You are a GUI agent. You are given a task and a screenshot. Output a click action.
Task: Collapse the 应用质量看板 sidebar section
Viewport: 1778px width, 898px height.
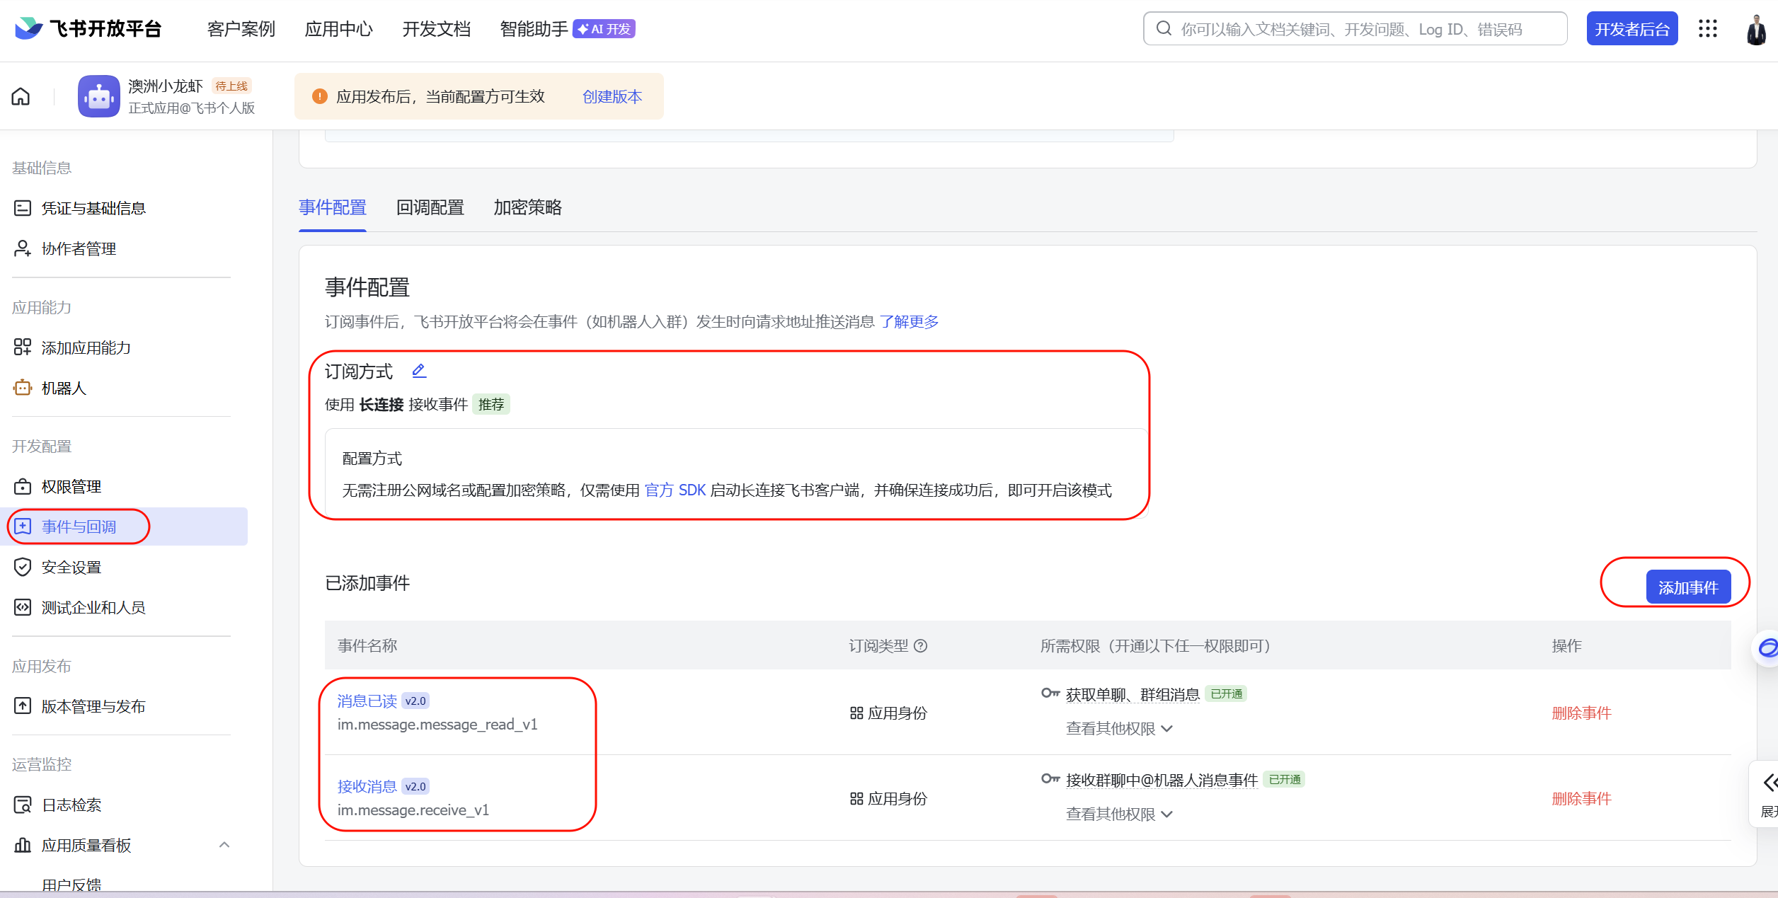(224, 844)
